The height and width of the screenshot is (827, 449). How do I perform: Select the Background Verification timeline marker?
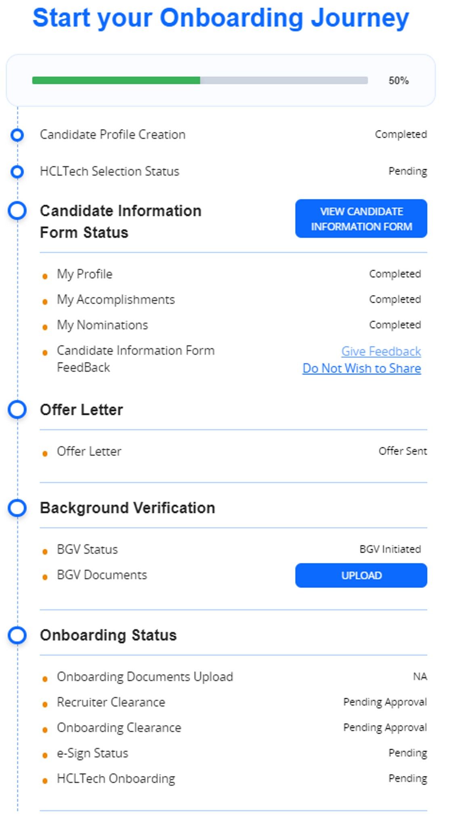pyautogui.click(x=17, y=508)
